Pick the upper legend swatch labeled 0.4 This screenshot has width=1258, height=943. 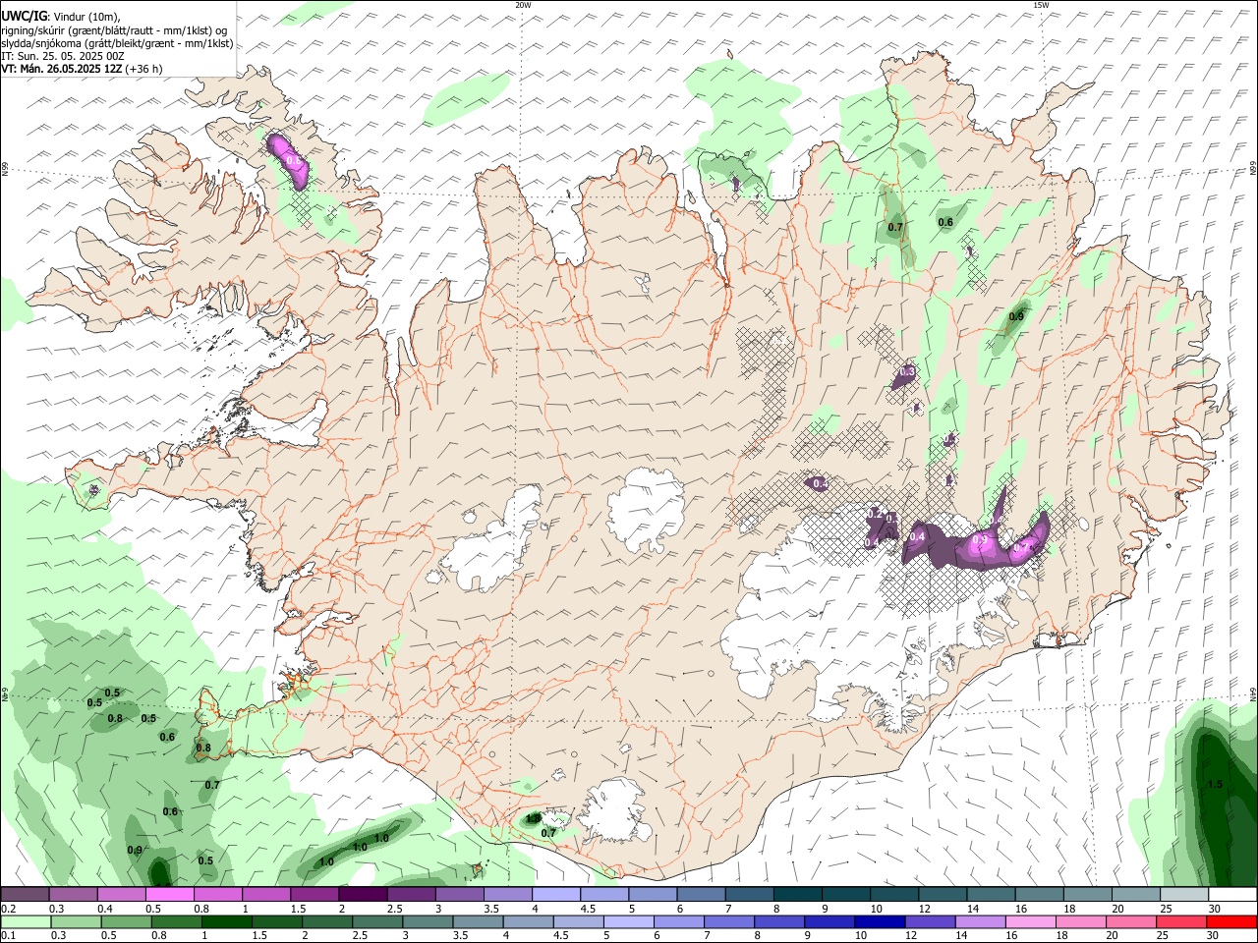click(x=121, y=895)
